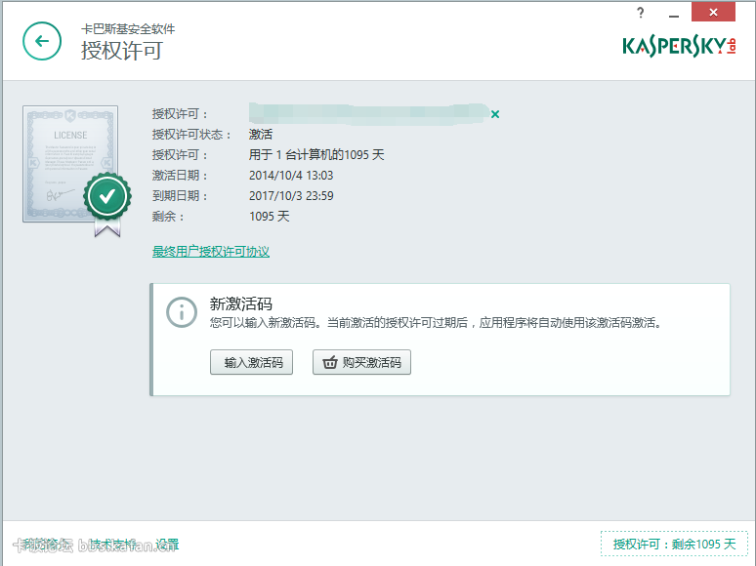The width and height of the screenshot is (756, 566).
Task: Click the 授权许可：剩余1095 天 status link
Action: point(674,544)
